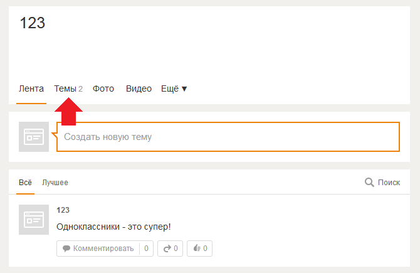Open the 123 author link on post
The height and width of the screenshot is (273, 420).
coord(63,210)
